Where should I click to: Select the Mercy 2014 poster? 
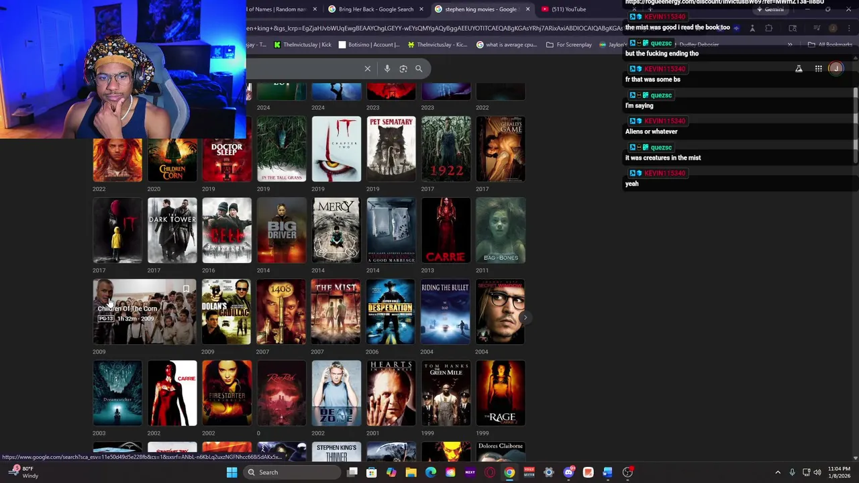click(336, 231)
